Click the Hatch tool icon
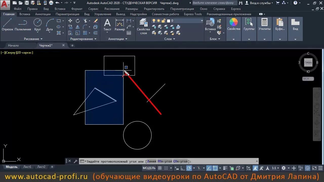 pos(58,33)
